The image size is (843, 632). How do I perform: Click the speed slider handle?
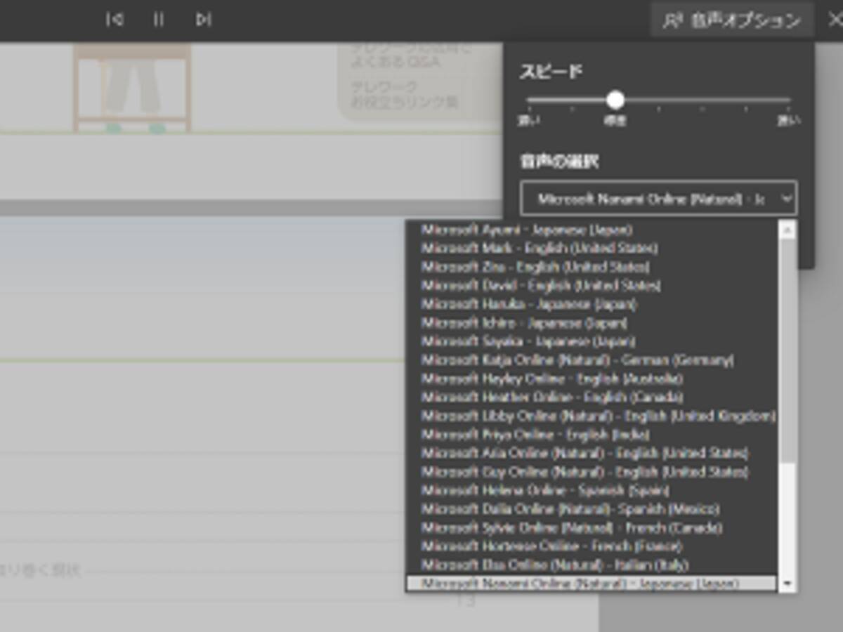[x=615, y=100]
